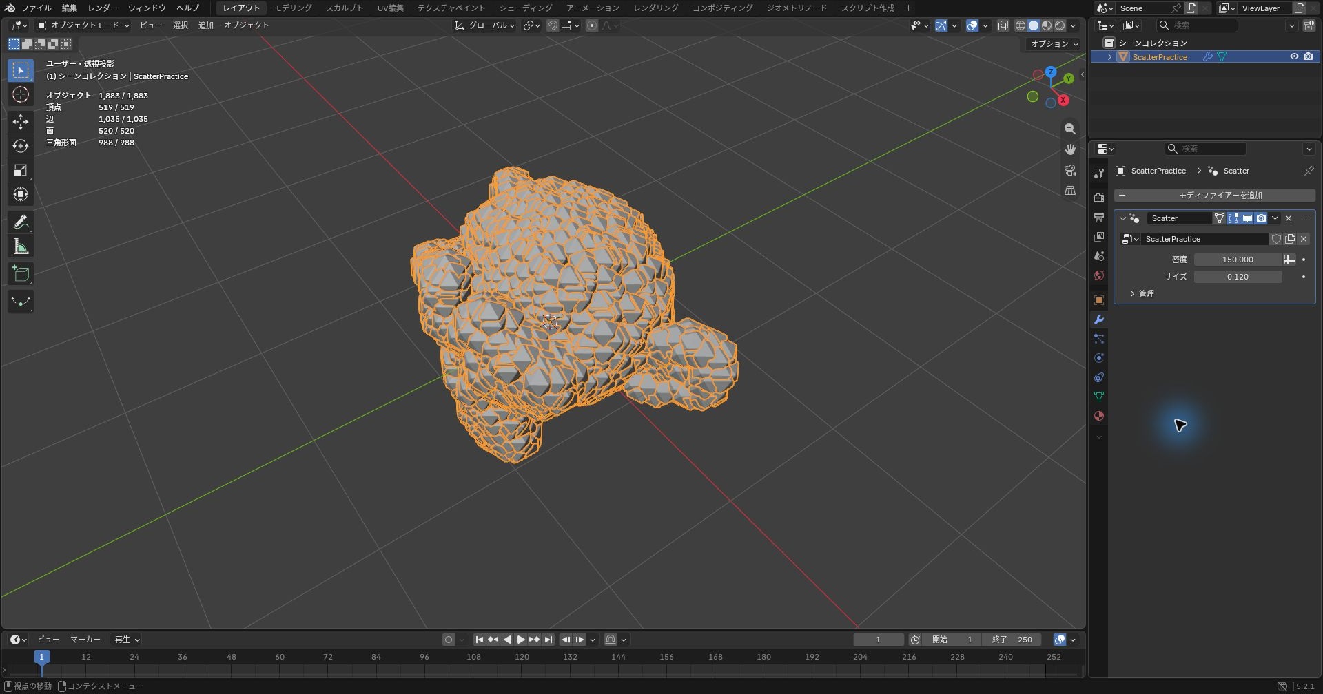Click モディファイアーを追加 button
The image size is (1323, 694).
(x=1215, y=196)
